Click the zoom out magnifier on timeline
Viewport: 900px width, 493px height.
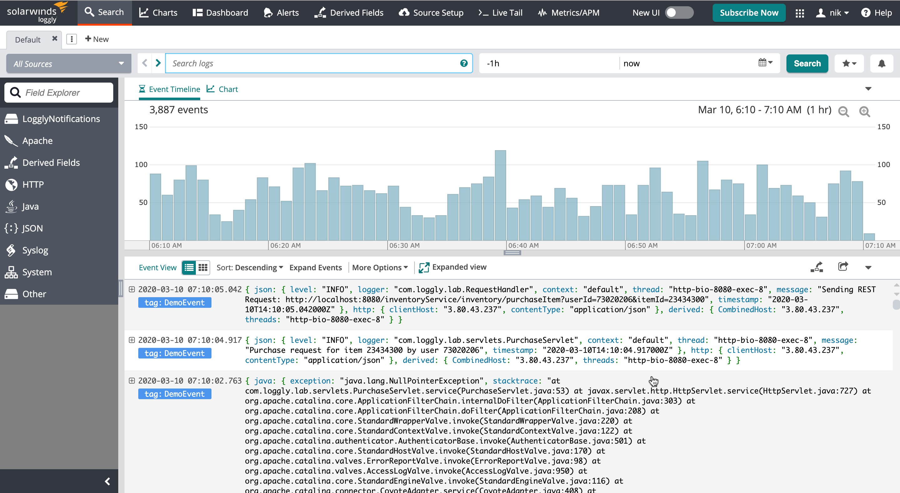tap(843, 111)
